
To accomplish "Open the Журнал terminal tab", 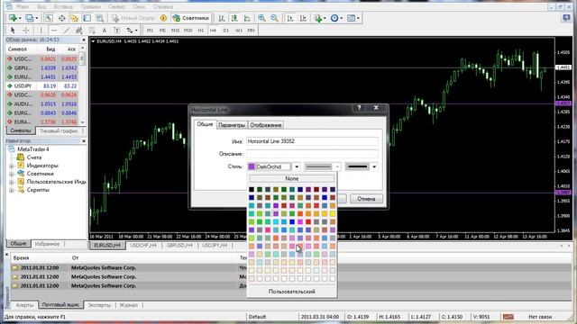I will point(128,305).
